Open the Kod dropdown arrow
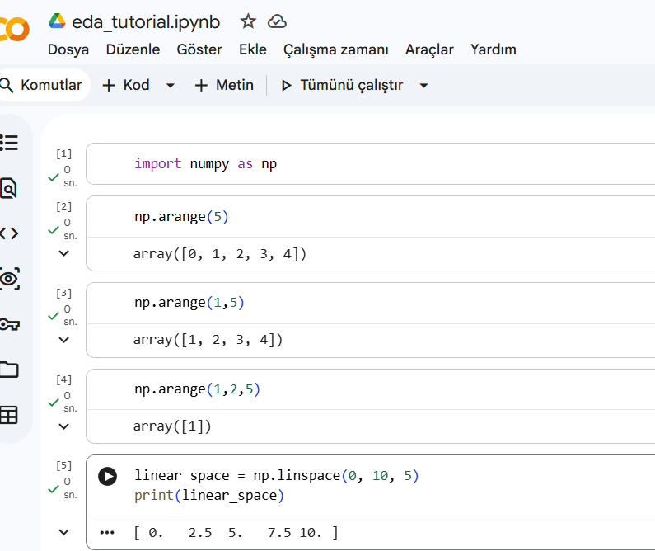655x551 pixels. pos(170,86)
